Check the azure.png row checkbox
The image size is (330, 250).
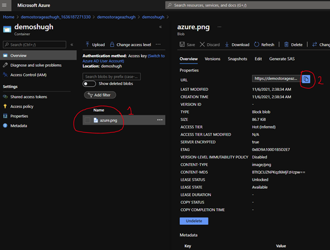[x=87, y=120]
